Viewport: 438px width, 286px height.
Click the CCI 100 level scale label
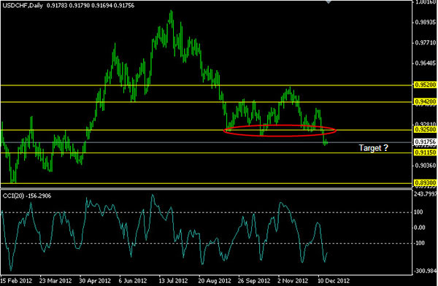coord(418,212)
